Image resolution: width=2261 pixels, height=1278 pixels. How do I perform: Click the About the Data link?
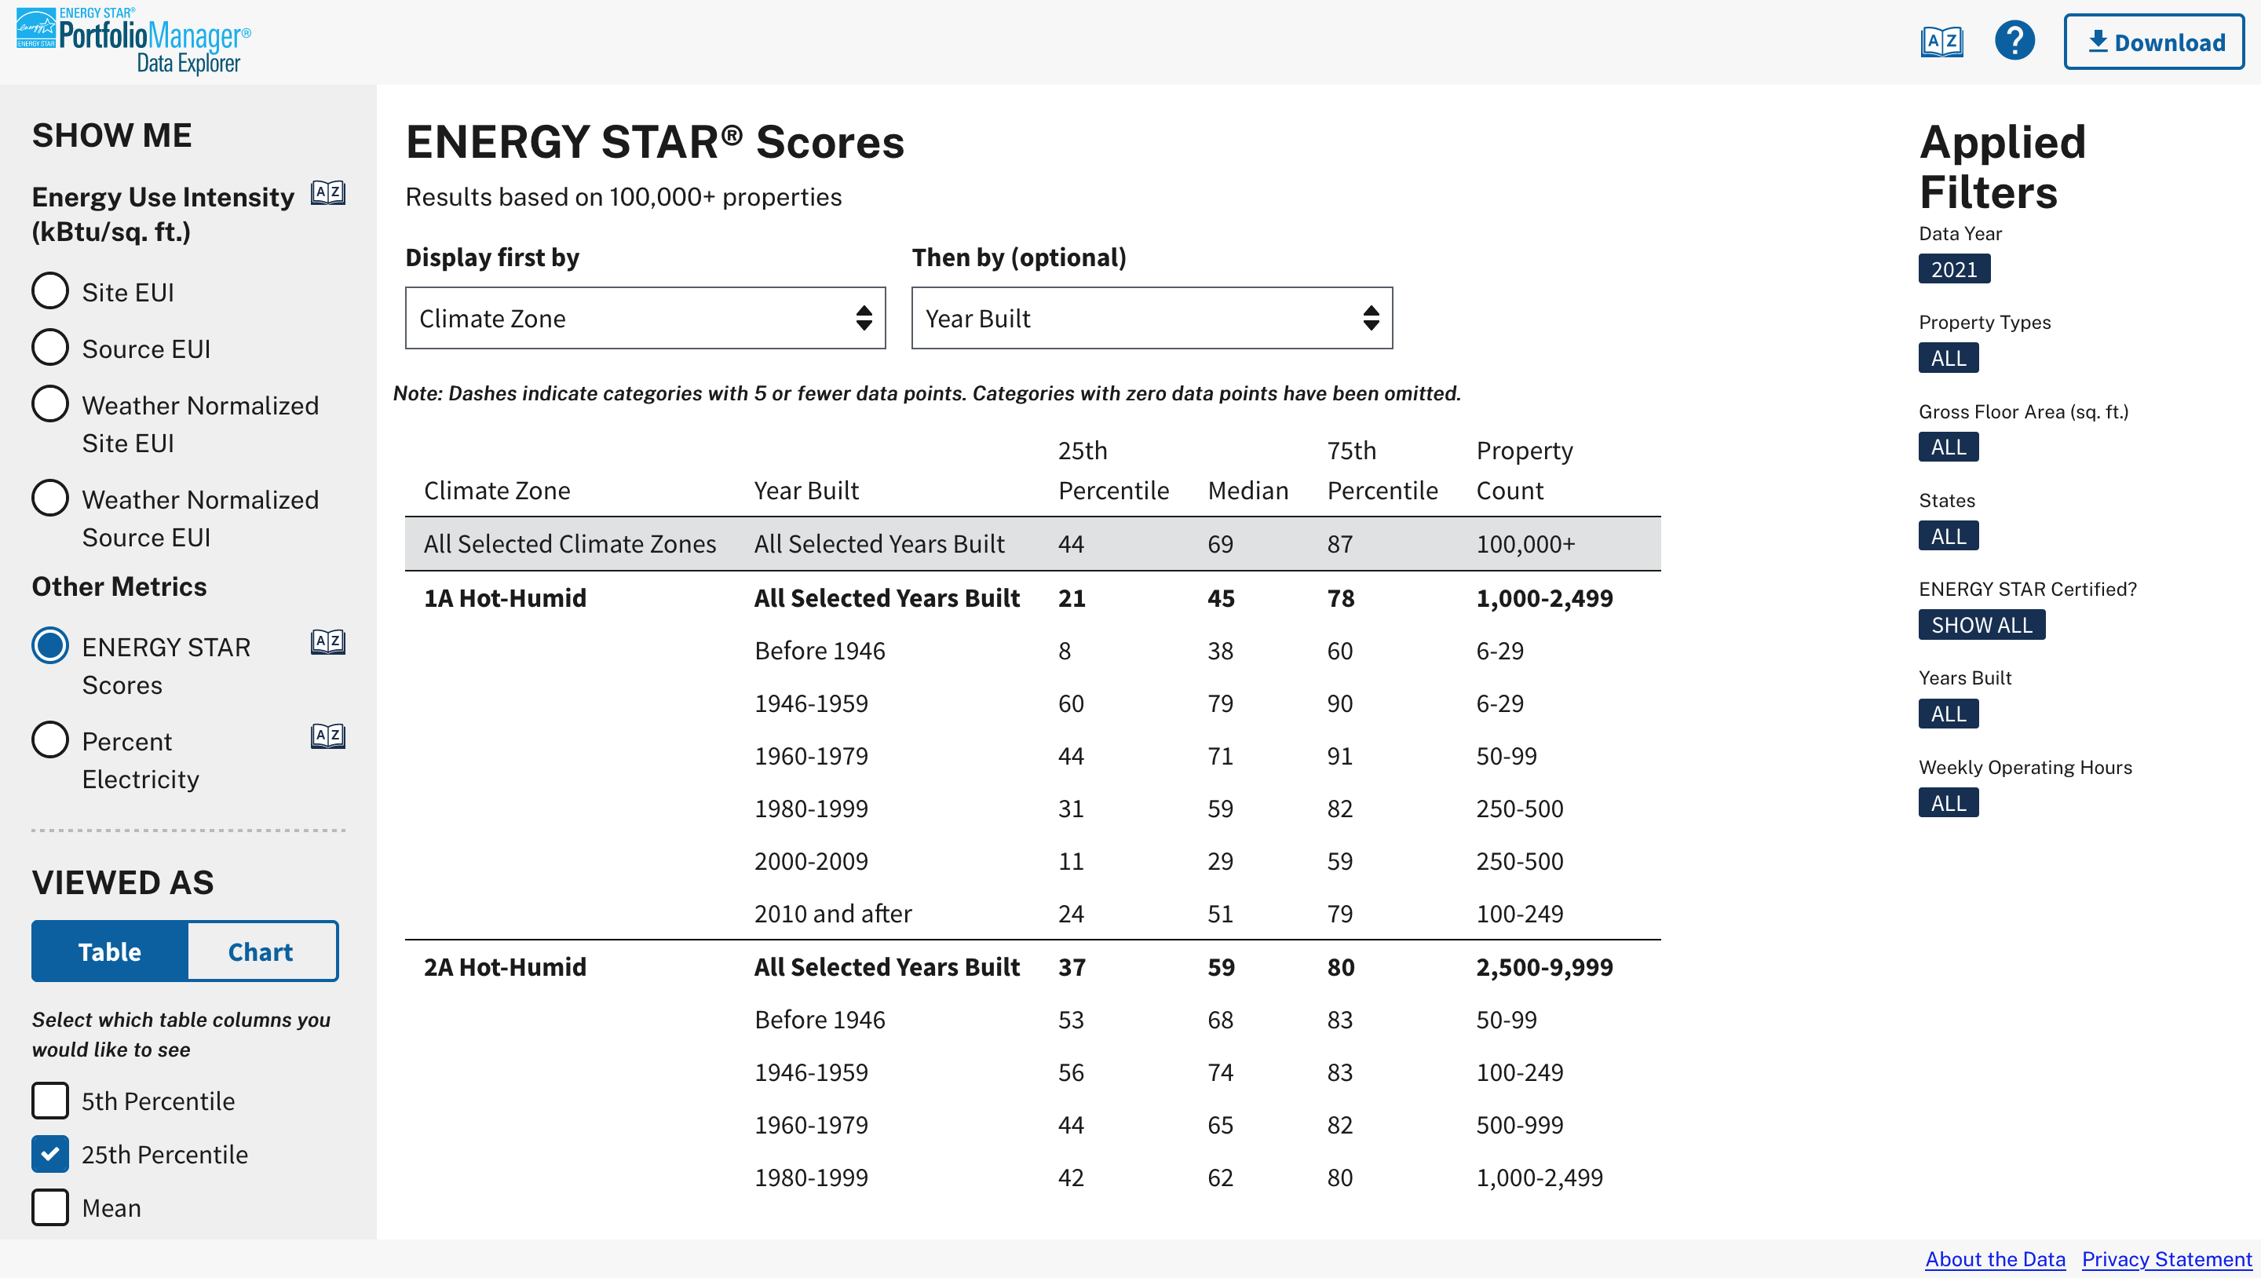pyautogui.click(x=1996, y=1258)
